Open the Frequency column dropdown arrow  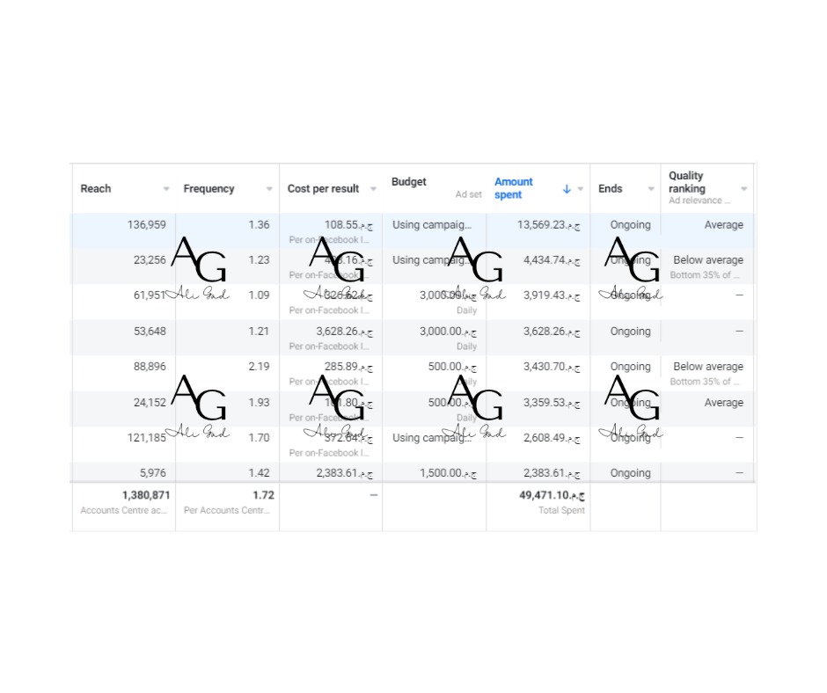point(269,189)
